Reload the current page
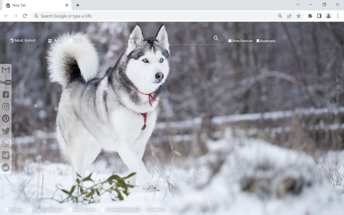 pos(25,16)
